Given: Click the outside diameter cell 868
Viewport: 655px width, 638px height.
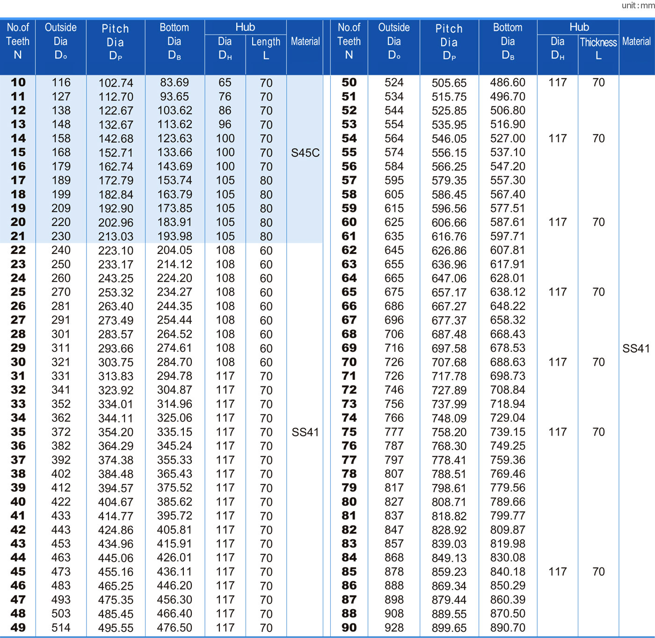Looking at the screenshot, I should point(394,557).
